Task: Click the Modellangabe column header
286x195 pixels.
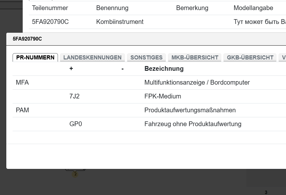Action: 253,8
